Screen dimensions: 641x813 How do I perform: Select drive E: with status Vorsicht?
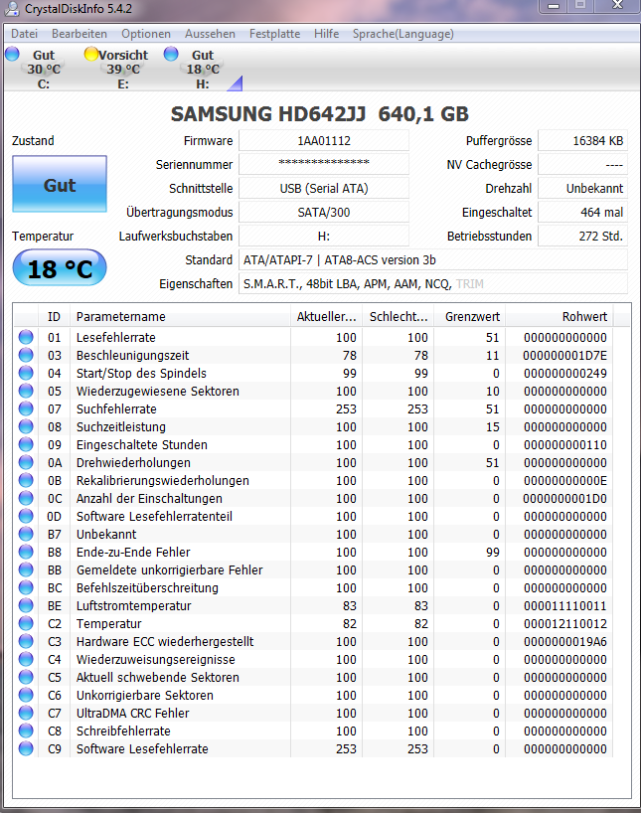[123, 69]
